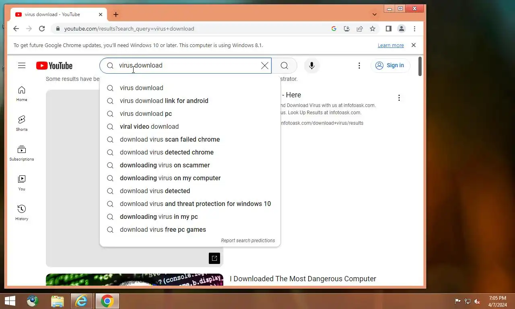Open Chrome three-dot menu
Viewport: 515px width, 309px height.
pos(414,29)
